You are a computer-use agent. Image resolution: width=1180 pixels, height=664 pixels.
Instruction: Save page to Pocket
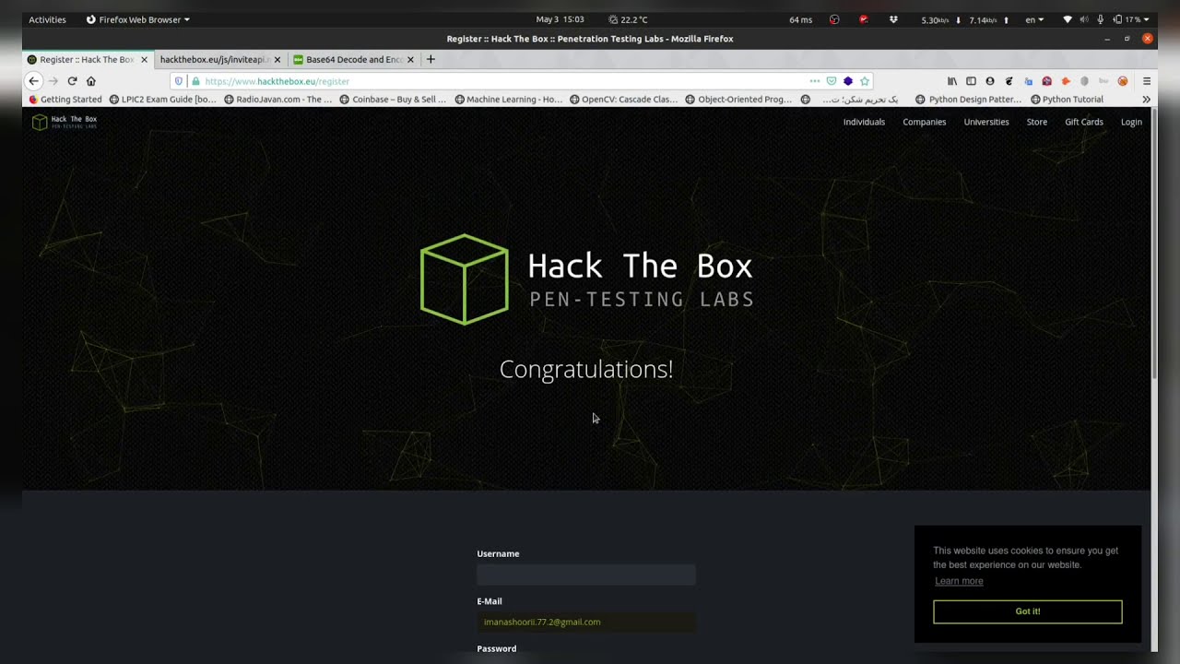832,81
